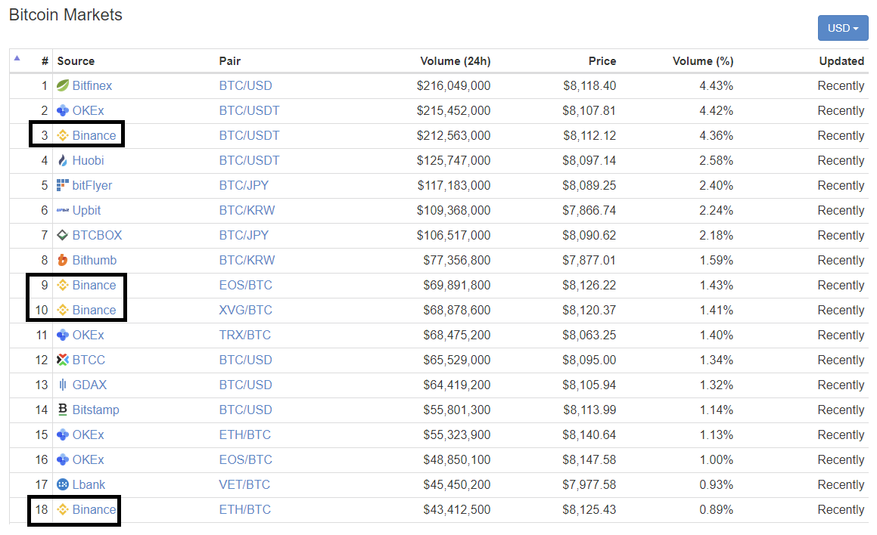Click the Upbit logo icon
The height and width of the screenshot is (535, 877).
coord(63,210)
